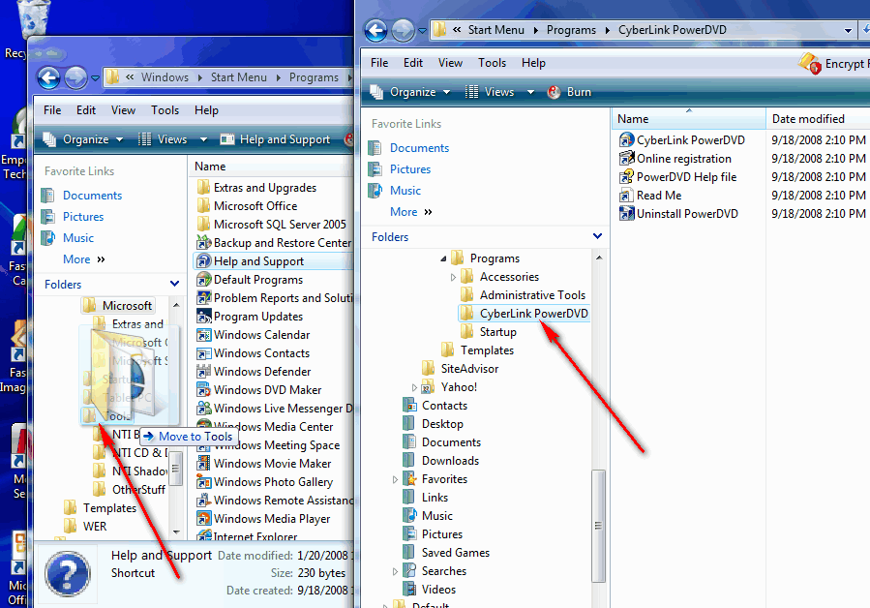The image size is (870, 608).
Task: Select the Downloads folder in tree
Action: pyautogui.click(x=450, y=460)
